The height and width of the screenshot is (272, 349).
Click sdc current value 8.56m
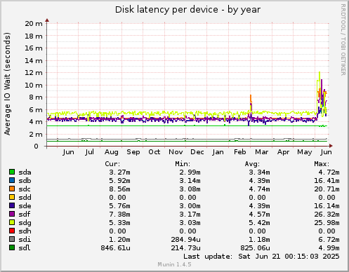[x=119, y=189]
